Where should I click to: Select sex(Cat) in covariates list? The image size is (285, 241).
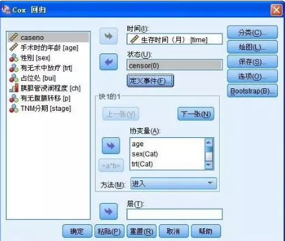[167, 154]
